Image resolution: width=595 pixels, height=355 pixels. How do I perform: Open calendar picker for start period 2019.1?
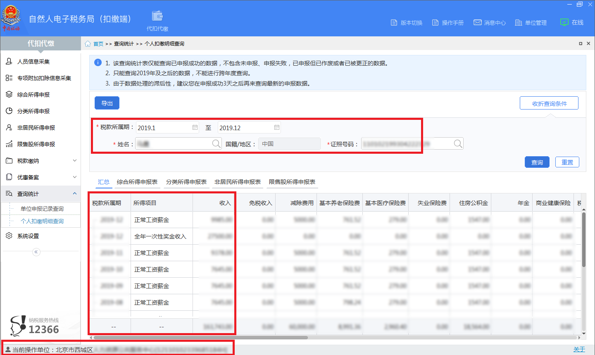[x=195, y=128]
